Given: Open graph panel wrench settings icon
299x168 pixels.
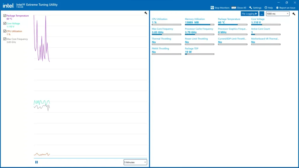Looking at the screenshot, I should tap(146, 13).
